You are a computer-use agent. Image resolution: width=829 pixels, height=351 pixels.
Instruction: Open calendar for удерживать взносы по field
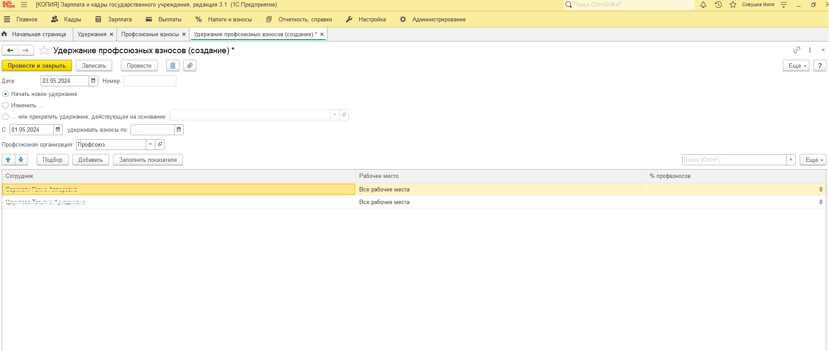179,129
